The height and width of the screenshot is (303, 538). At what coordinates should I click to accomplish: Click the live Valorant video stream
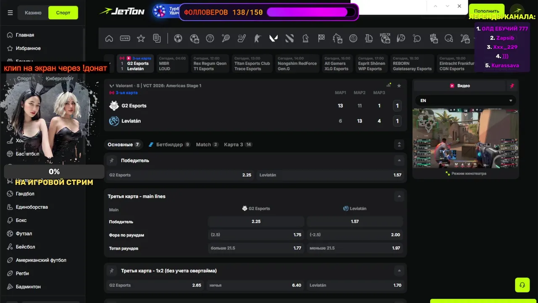[466, 138]
